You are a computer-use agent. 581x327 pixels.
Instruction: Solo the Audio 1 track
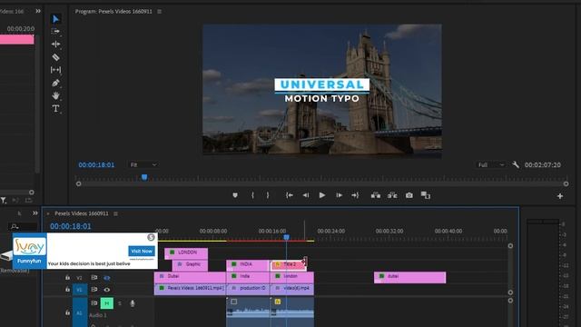click(x=120, y=303)
